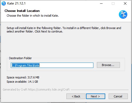Click the "Generated by Craft" community.kde.org text
Image resolution: width=132 pixels, height=103 pixels.
tap(36, 90)
